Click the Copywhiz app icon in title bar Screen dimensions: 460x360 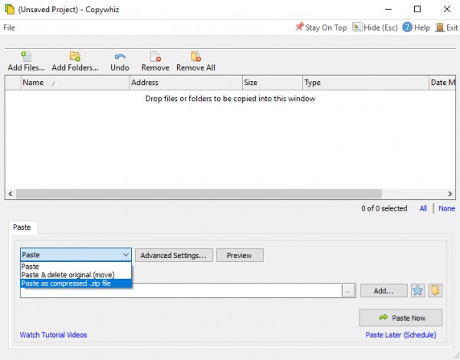(x=9, y=9)
